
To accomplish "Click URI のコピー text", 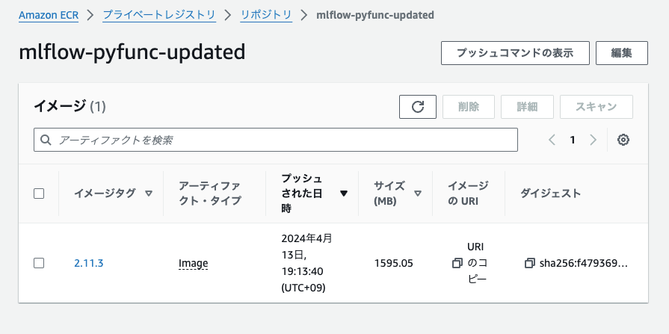I will click(477, 263).
